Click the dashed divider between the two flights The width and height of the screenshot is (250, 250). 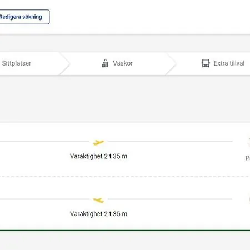125,177
